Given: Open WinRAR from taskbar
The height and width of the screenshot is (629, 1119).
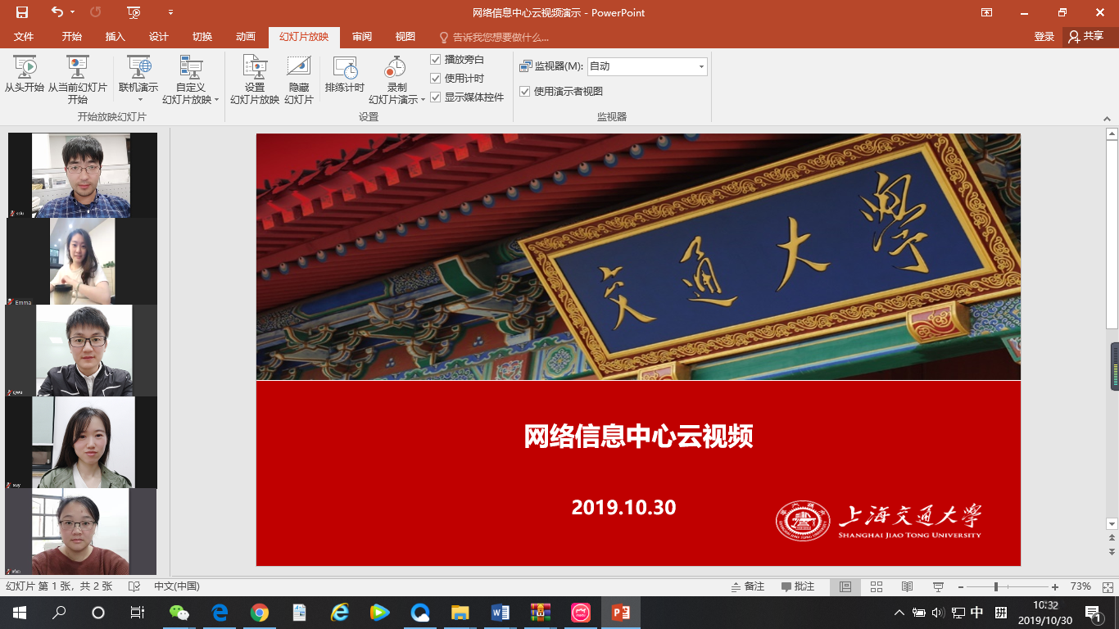Looking at the screenshot, I should [x=540, y=613].
